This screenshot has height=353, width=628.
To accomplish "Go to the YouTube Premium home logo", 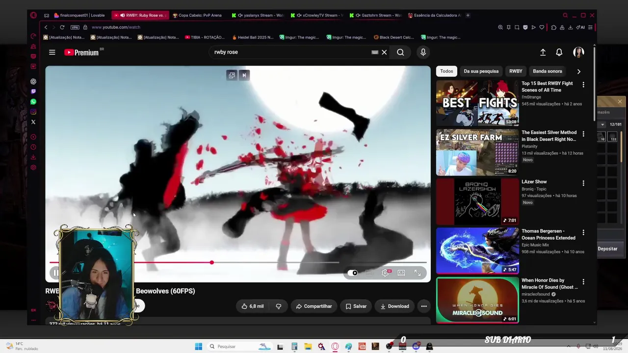I will pyautogui.click(x=82, y=52).
